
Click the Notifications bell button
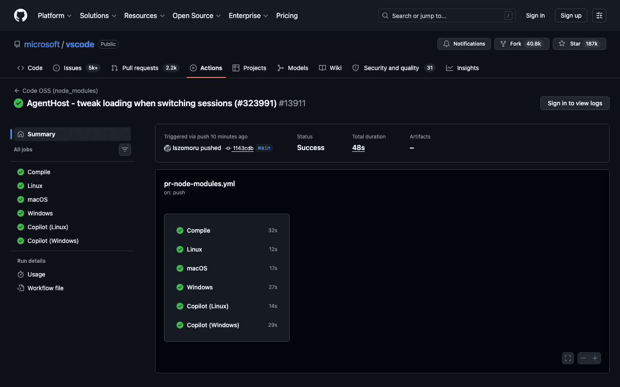464,44
